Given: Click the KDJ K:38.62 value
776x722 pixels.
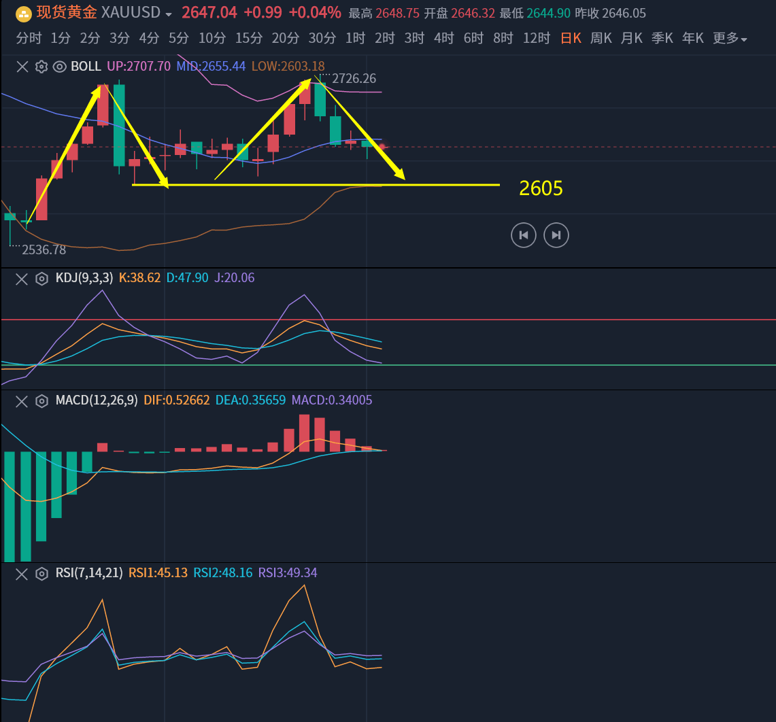Looking at the screenshot, I should pyautogui.click(x=139, y=277).
